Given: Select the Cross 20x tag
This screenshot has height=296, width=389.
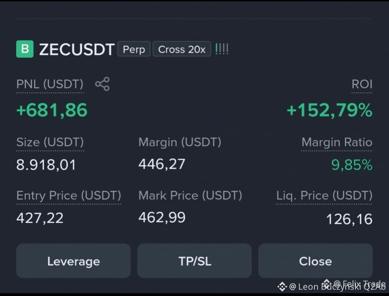Looking at the screenshot, I should click(182, 49).
